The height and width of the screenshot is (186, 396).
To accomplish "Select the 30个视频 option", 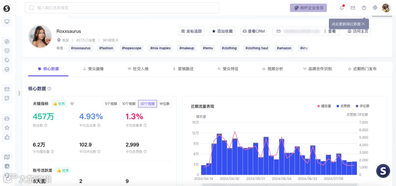I will [x=147, y=103].
